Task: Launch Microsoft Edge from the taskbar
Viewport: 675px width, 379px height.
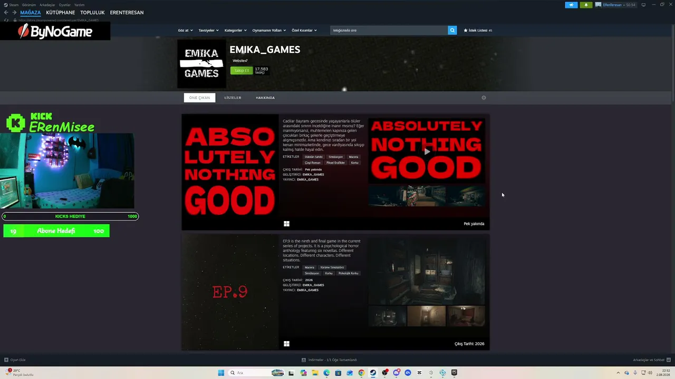Action: pos(326,373)
